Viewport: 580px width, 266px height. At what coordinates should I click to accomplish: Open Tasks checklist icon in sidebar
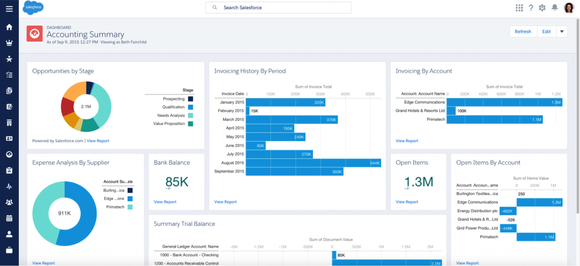pos(9,75)
